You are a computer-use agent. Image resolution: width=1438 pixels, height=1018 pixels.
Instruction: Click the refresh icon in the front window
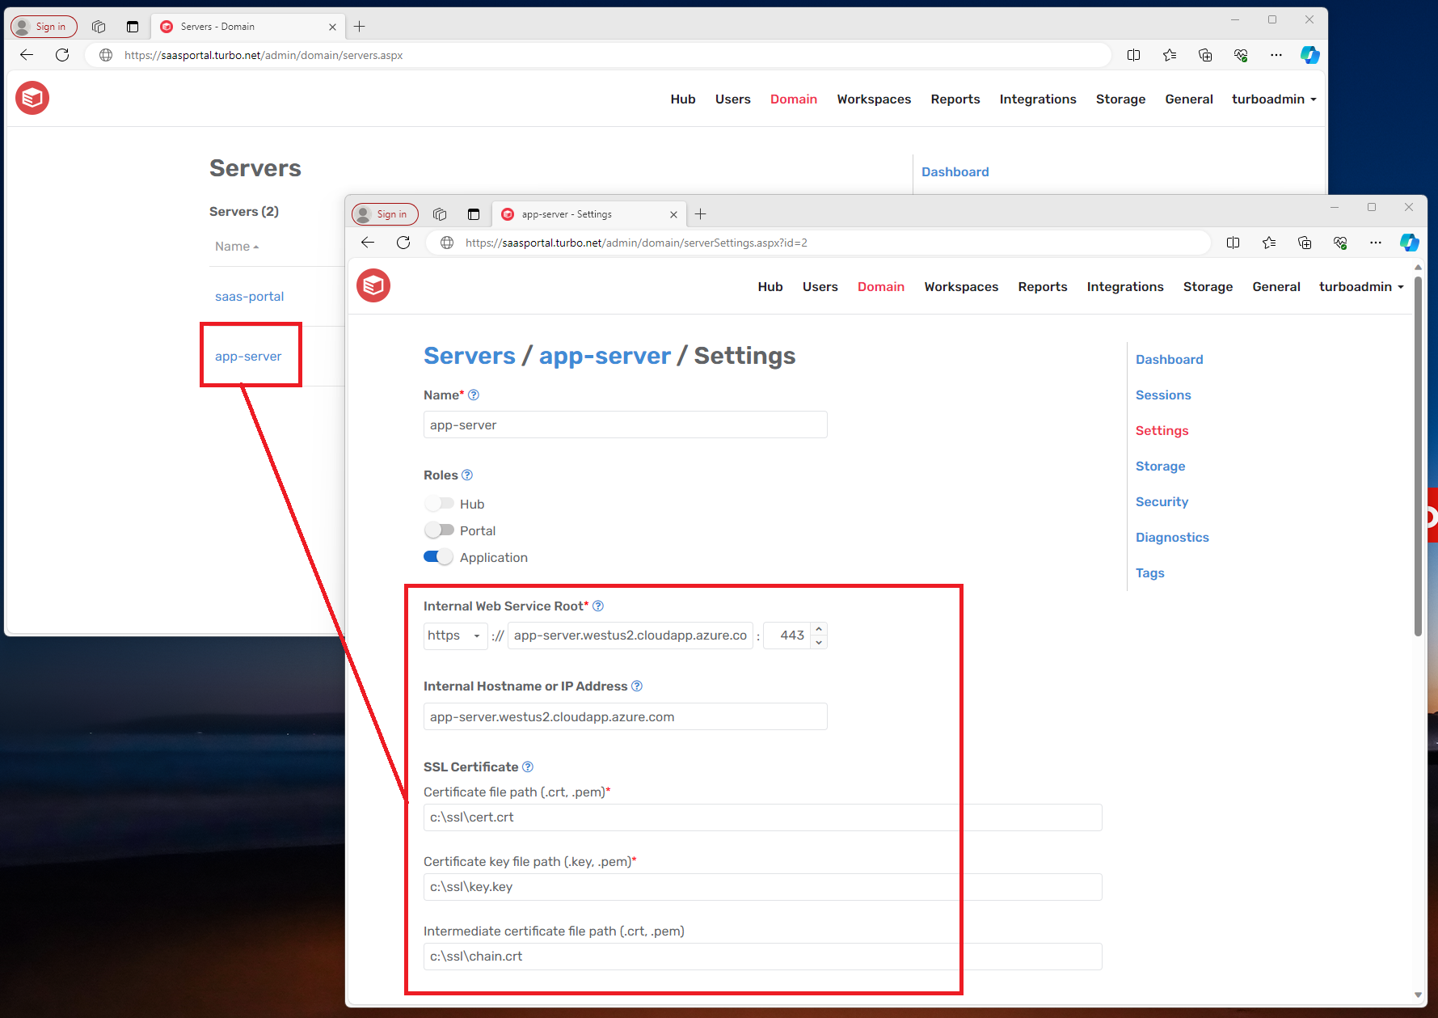click(x=404, y=243)
